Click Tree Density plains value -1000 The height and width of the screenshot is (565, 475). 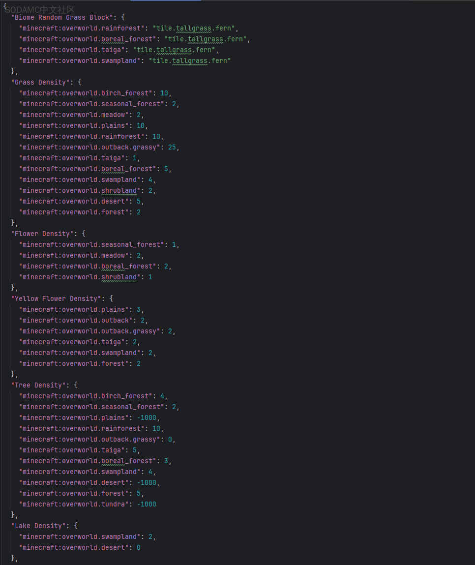click(147, 417)
